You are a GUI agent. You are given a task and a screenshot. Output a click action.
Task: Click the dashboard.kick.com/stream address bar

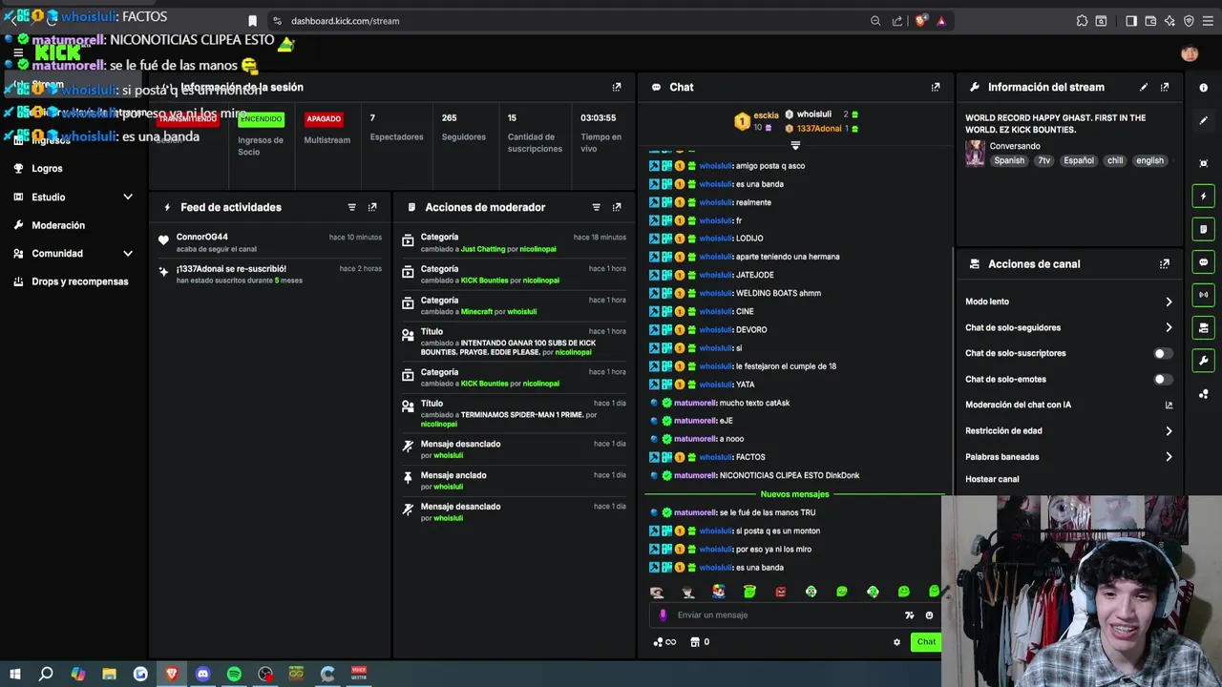[345, 21]
